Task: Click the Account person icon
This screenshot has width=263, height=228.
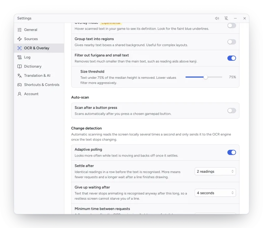Action: point(19,94)
